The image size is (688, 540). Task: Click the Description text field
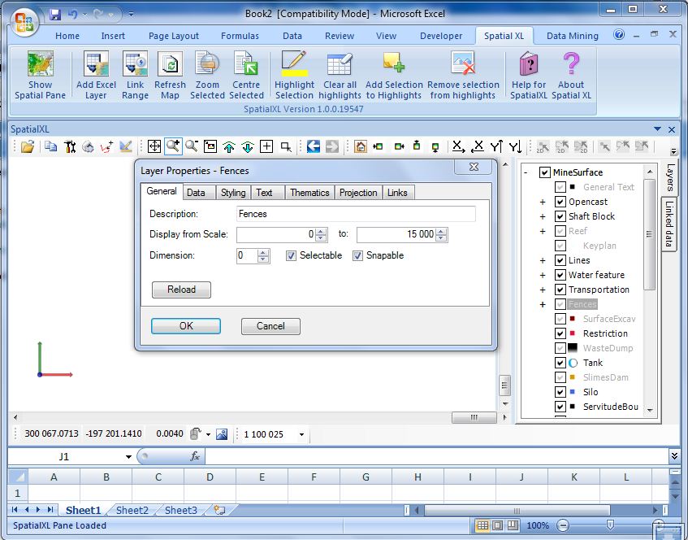coord(356,214)
